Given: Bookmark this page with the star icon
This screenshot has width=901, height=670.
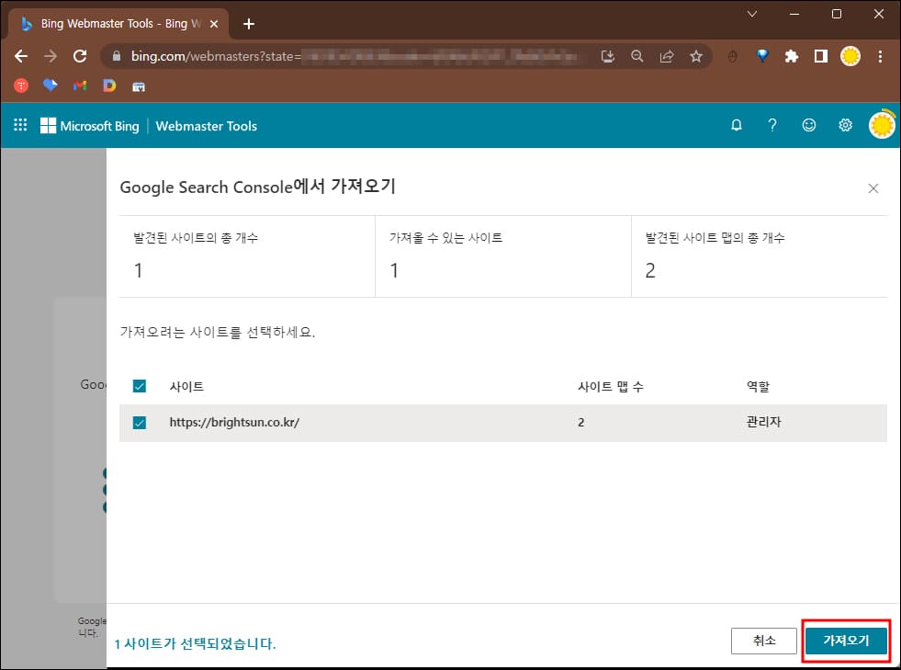Looking at the screenshot, I should (696, 56).
